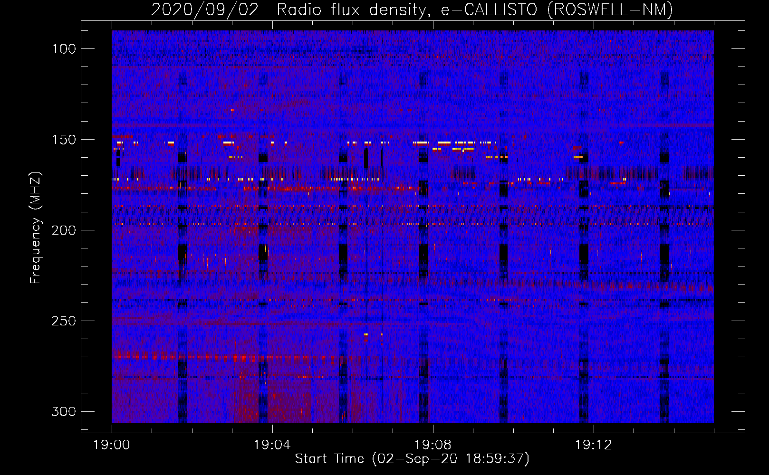Image resolution: width=769 pixels, height=475 pixels.
Task: Click the Frequency (MHZ) axis label
Action: (x=36, y=228)
